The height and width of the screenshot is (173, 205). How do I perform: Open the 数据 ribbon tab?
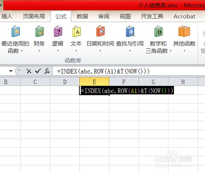point(82,17)
